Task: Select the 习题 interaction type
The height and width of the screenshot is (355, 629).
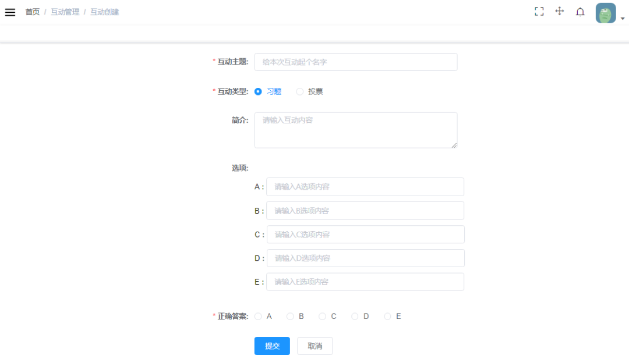Action: (258, 91)
